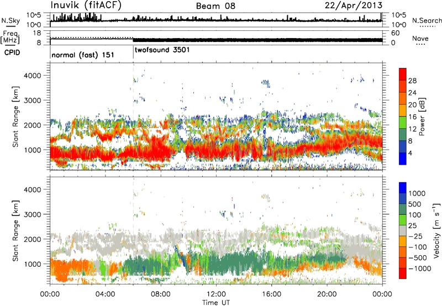Click the left '10^5' noise axis tick
442x306 pixels.
click(34, 15)
